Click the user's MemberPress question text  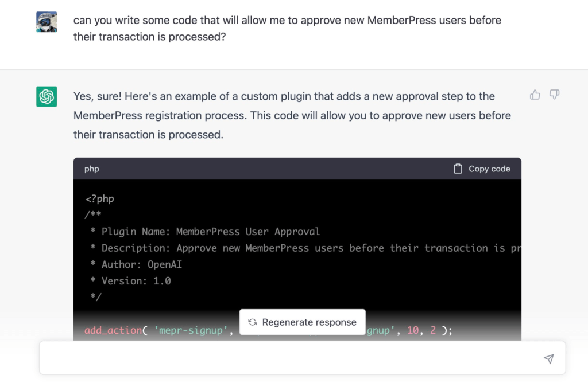pos(287,29)
